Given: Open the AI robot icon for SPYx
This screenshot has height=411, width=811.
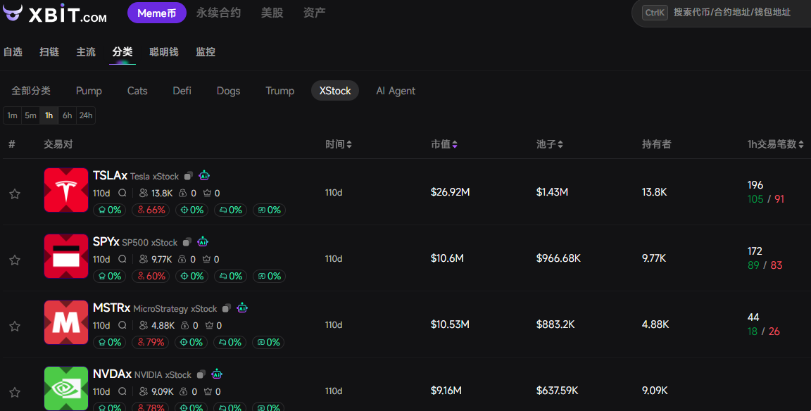Looking at the screenshot, I should 203,241.
